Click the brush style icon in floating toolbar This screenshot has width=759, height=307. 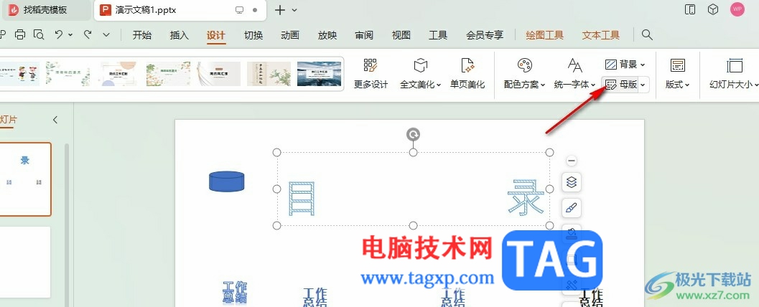click(x=571, y=208)
